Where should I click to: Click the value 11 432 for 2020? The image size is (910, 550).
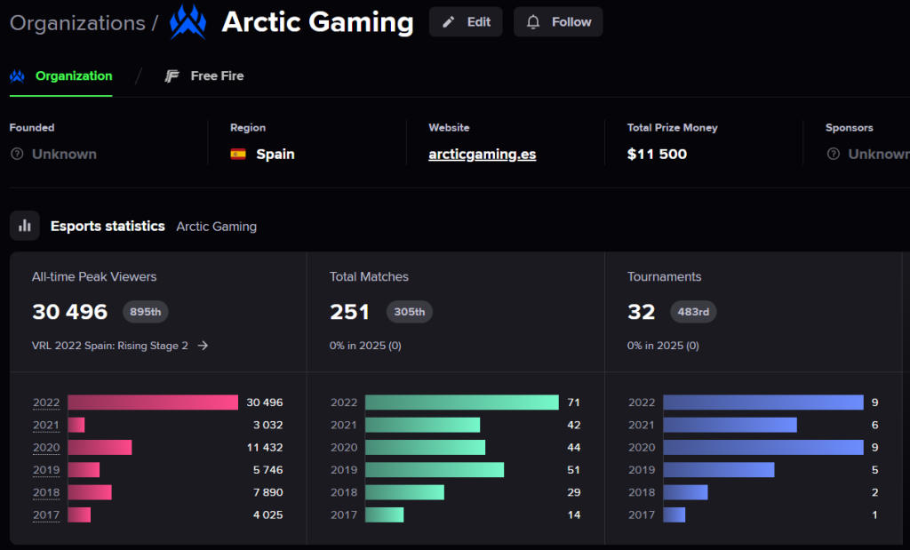tap(265, 447)
